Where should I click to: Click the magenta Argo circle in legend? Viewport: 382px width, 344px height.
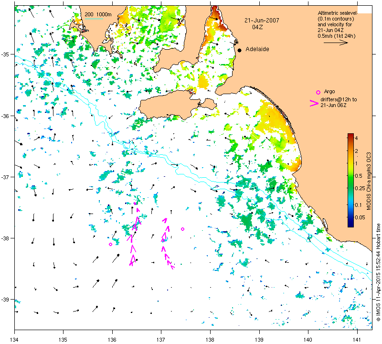tap(318, 92)
